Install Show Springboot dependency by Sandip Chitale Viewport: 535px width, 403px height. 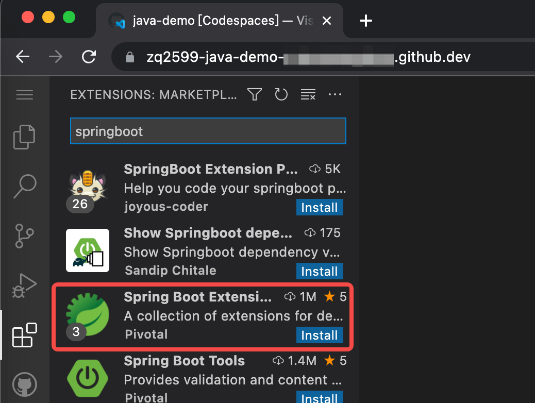pos(320,271)
